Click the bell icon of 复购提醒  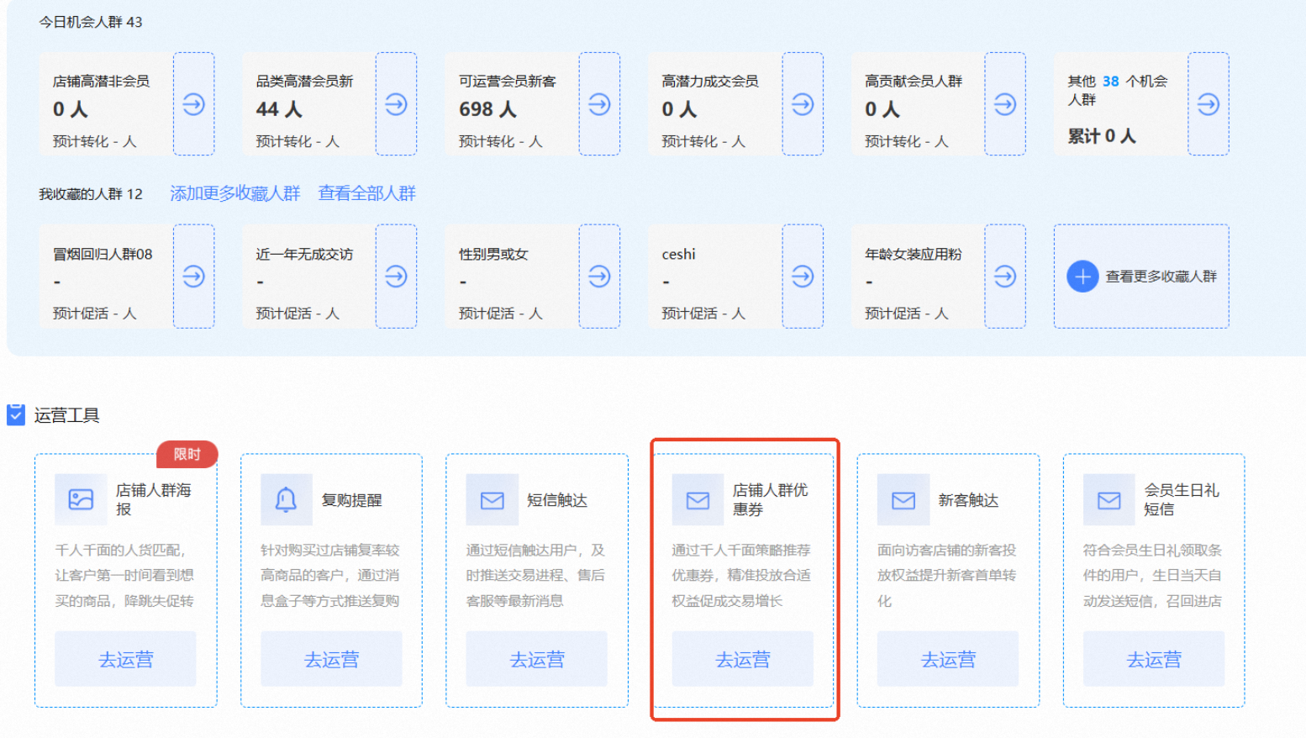(x=287, y=499)
